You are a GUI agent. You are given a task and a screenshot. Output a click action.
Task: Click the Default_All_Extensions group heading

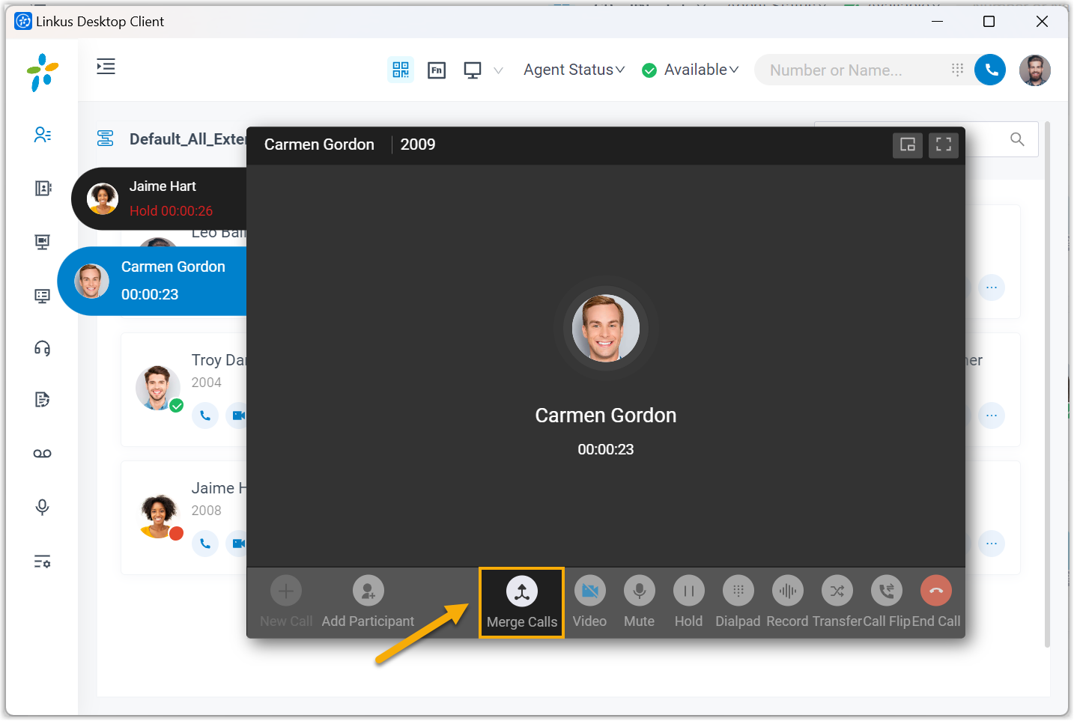click(188, 139)
